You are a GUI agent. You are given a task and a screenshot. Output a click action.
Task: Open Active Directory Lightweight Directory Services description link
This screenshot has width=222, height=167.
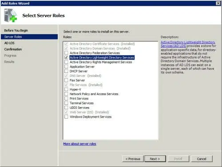point(188,44)
